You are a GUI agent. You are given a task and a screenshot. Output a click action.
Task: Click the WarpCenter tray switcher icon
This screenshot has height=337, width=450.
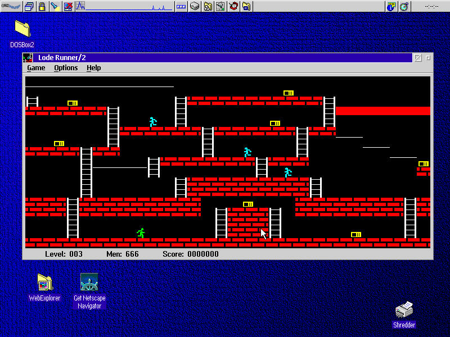[x=181, y=6]
